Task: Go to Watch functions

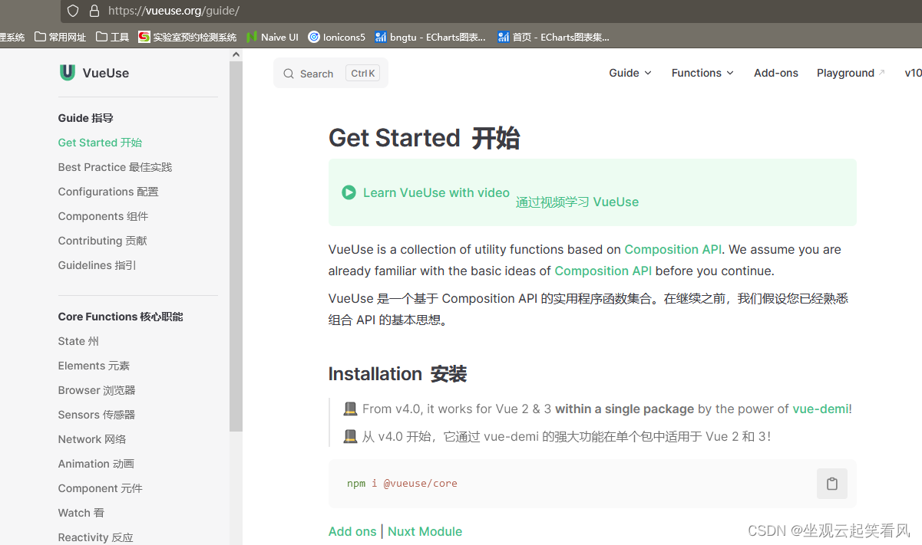Action: point(81,513)
